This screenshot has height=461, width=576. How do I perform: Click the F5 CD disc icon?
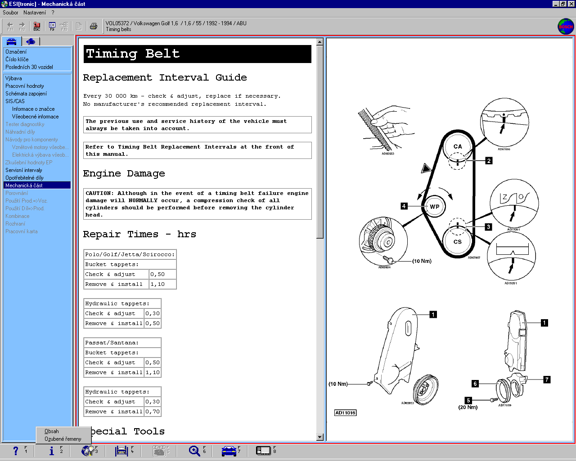(159, 451)
